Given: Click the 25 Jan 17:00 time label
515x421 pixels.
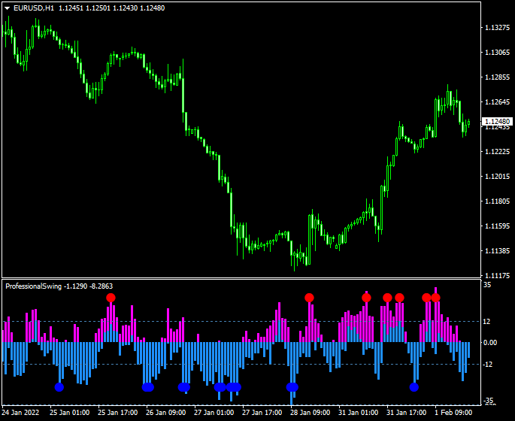Looking at the screenshot, I should pyautogui.click(x=117, y=413).
